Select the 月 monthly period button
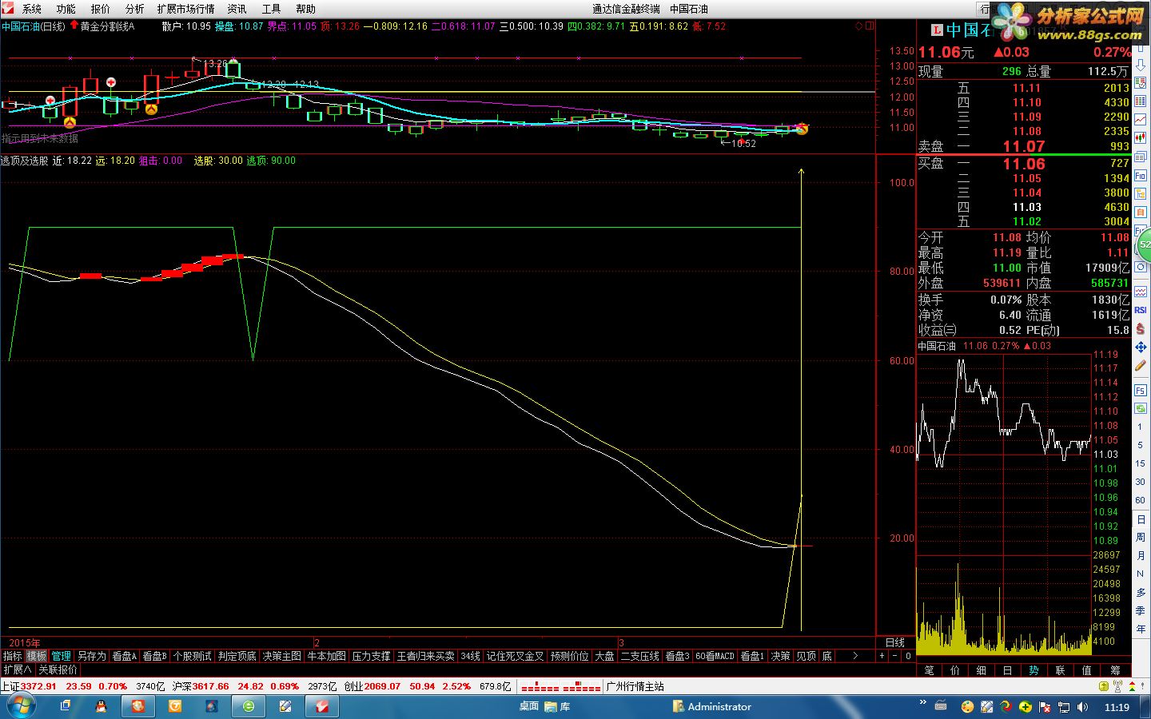The width and height of the screenshot is (1151, 719). [1141, 555]
